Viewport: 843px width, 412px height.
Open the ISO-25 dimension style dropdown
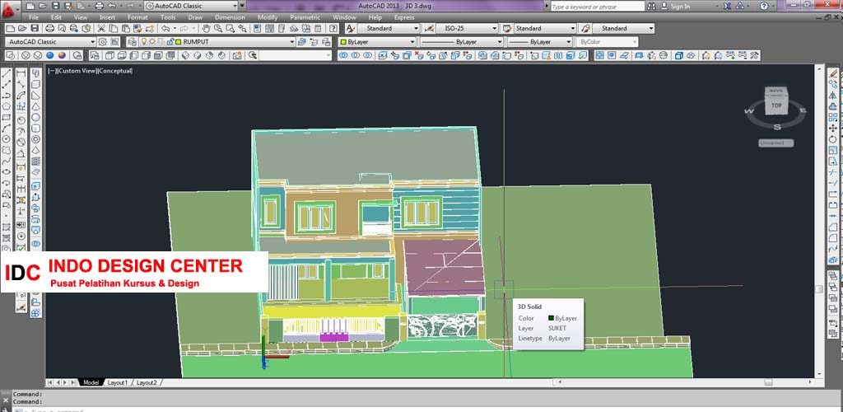click(494, 29)
